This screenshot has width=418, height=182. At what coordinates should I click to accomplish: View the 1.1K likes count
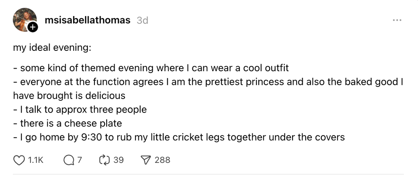pyautogui.click(x=35, y=160)
